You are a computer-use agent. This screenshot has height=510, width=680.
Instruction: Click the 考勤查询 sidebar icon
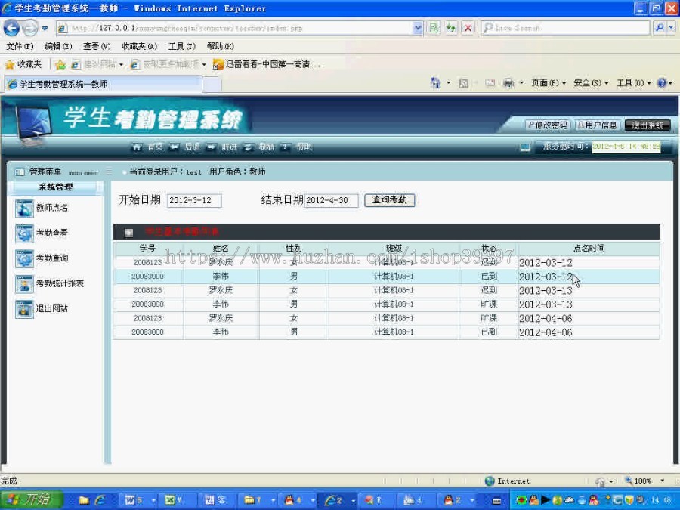pyautogui.click(x=24, y=258)
